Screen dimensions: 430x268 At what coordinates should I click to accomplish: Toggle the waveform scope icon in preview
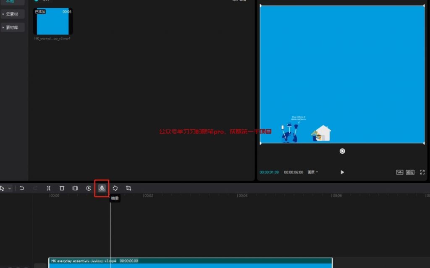pyautogui.click(x=400, y=172)
